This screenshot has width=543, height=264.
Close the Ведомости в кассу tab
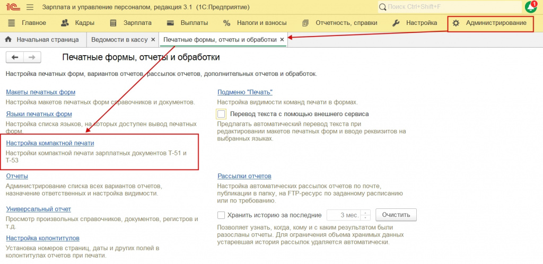153,40
